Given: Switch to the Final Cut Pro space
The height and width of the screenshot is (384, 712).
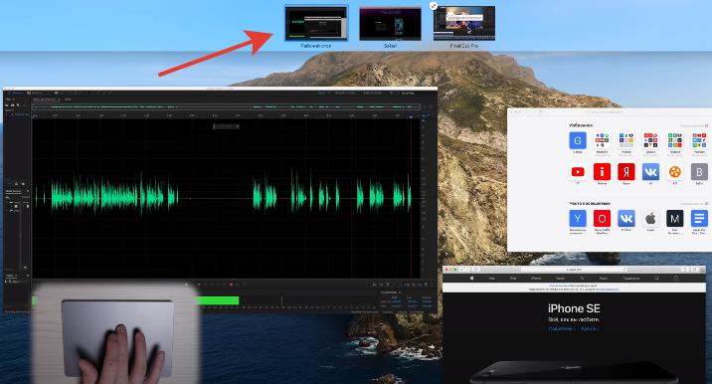Looking at the screenshot, I should point(464,23).
